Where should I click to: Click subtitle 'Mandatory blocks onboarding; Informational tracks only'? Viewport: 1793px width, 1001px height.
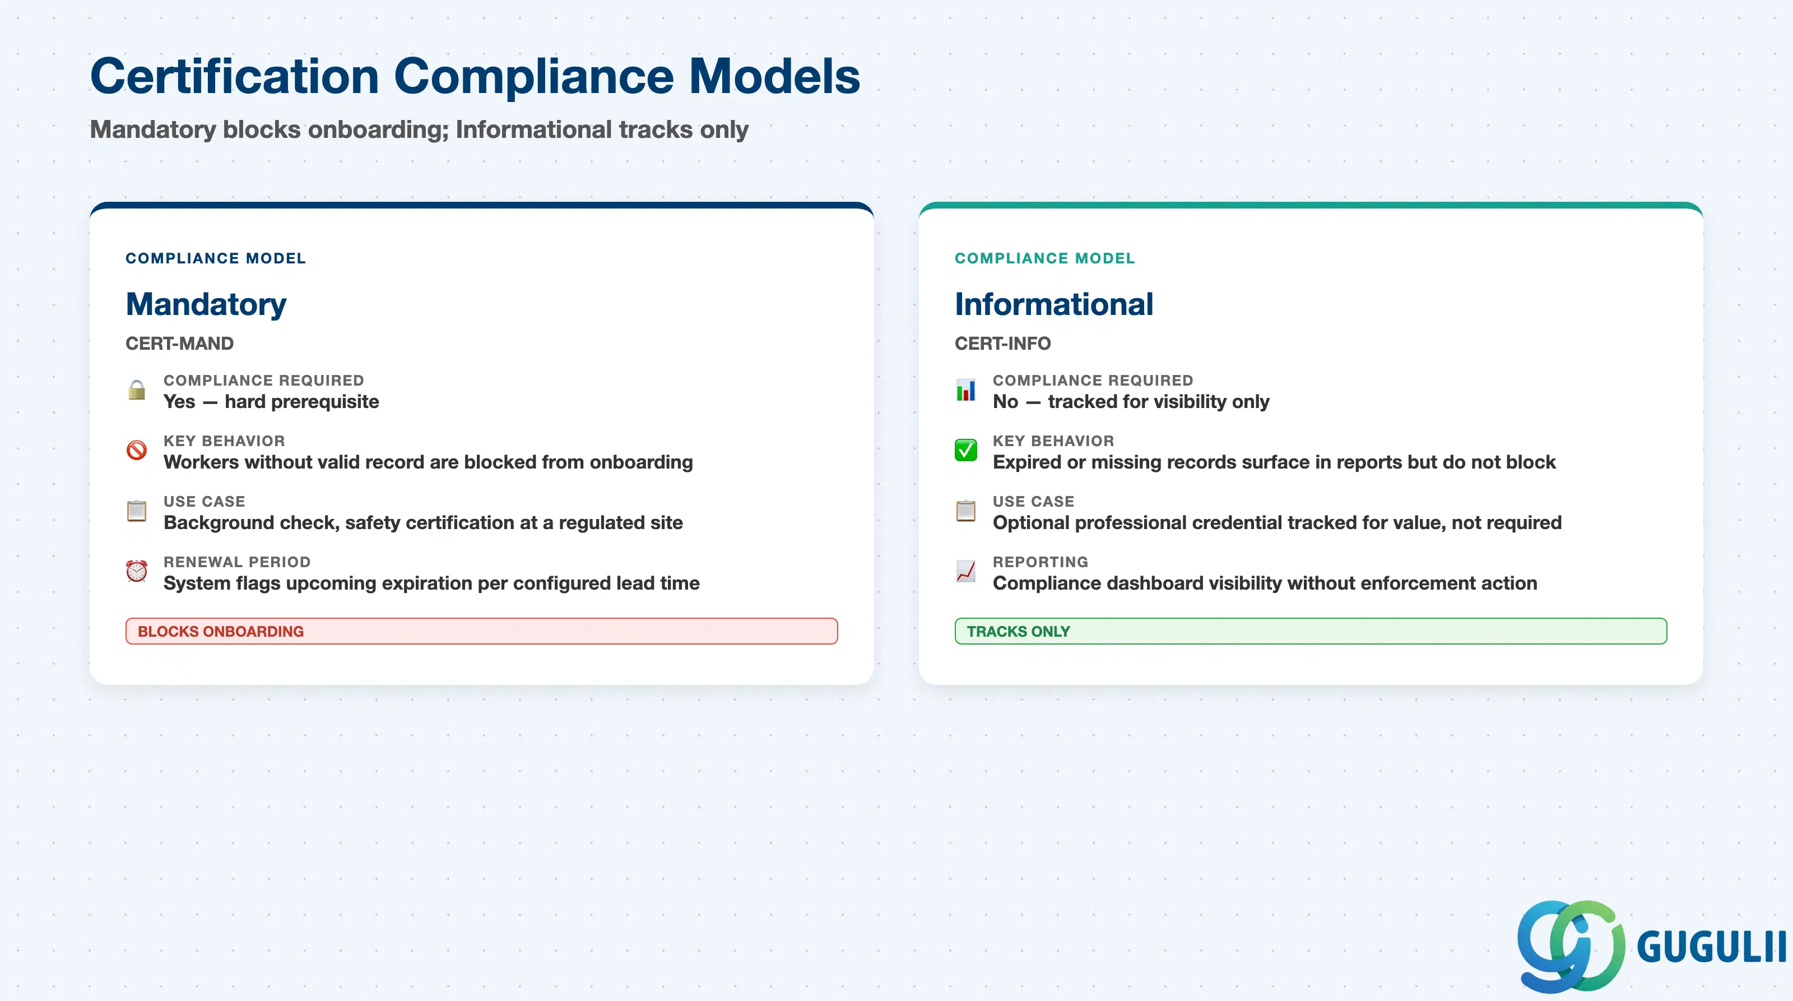(419, 130)
